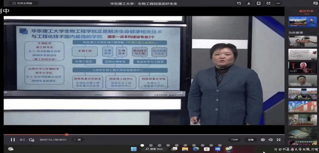Pause the video playback
319x153 pixels.
pos(13,140)
